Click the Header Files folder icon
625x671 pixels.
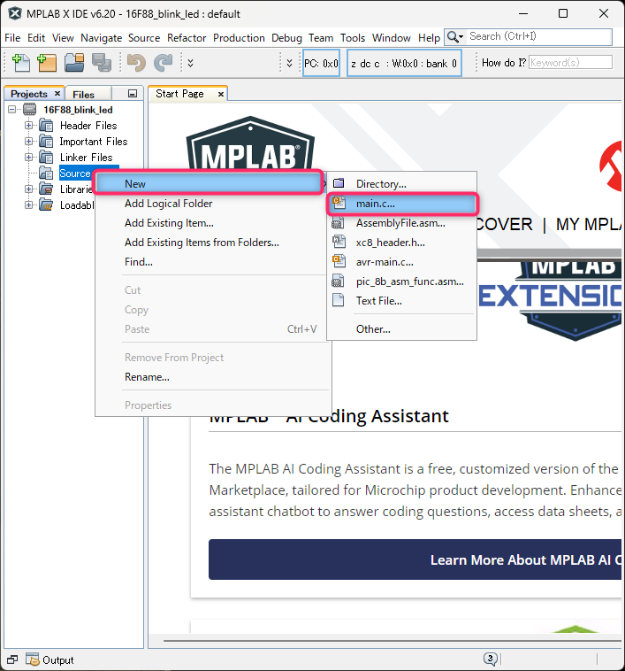(46, 126)
